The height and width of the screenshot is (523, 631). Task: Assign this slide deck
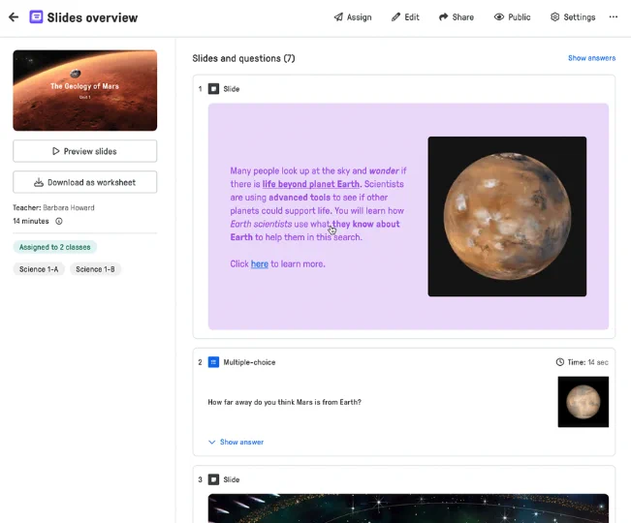(353, 17)
